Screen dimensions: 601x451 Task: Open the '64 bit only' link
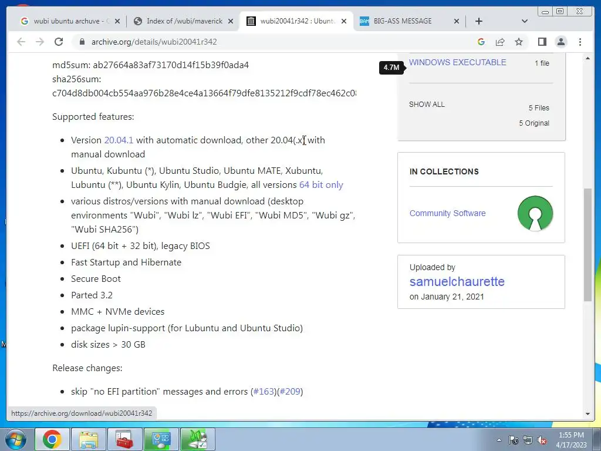(321, 185)
